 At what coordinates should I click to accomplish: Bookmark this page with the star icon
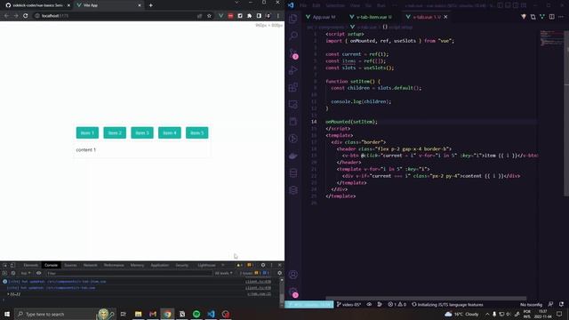click(209, 16)
